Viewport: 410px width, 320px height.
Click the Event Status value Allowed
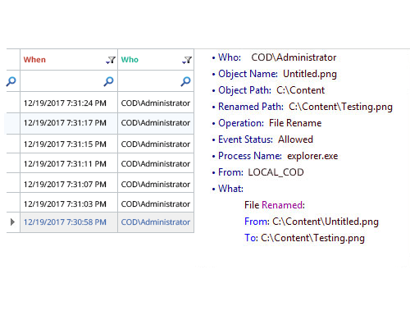tap(295, 139)
